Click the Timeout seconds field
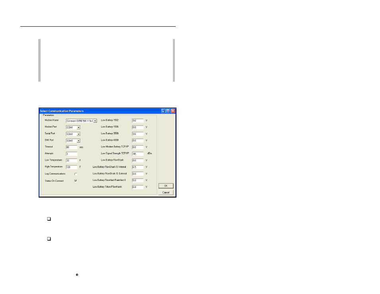The image size is (380, 294). point(71,147)
